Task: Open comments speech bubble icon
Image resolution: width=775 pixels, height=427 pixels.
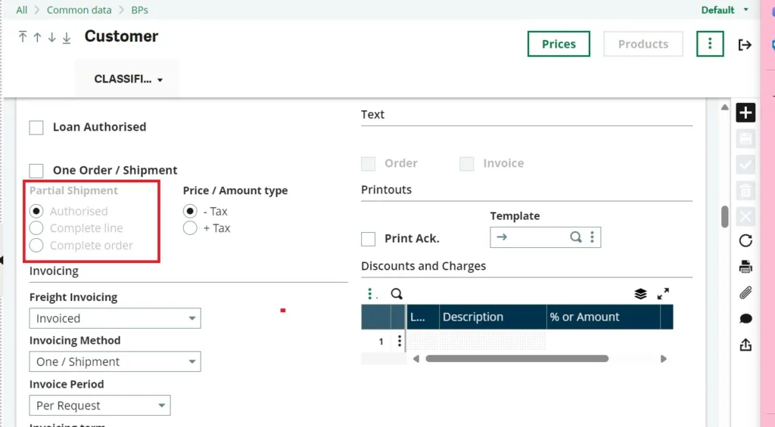Action: tap(745, 319)
